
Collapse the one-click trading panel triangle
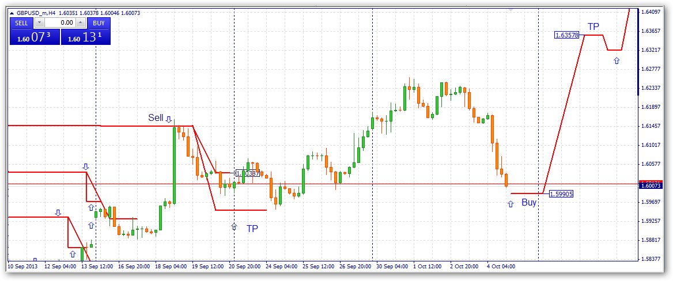coord(12,13)
